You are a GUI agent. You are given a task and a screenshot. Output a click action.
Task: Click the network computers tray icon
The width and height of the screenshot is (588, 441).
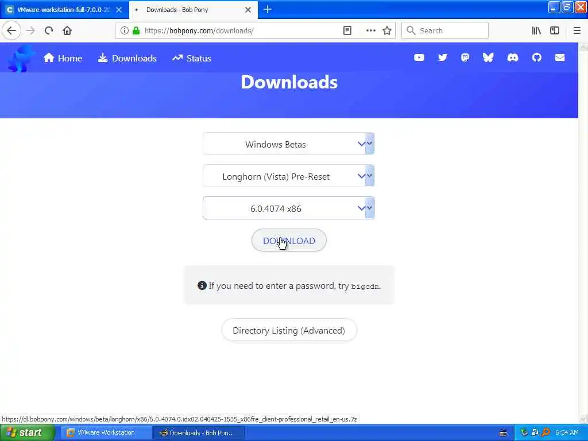[535, 433]
